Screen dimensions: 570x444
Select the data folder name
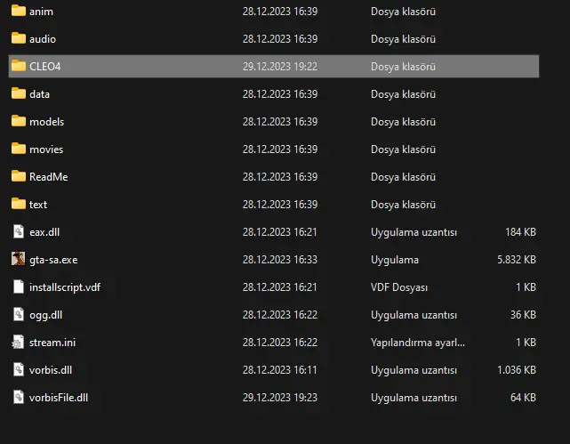click(x=40, y=94)
